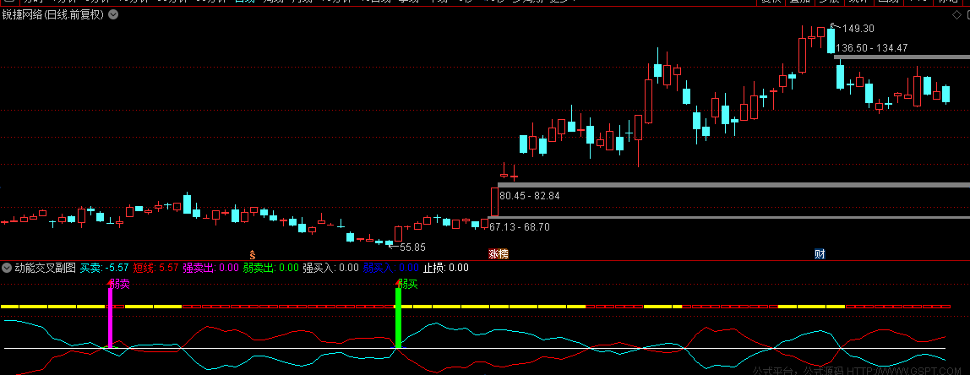Viewport: 970px width, 375px height.
Task: Click the 55.85 low price label
Action: click(413, 247)
